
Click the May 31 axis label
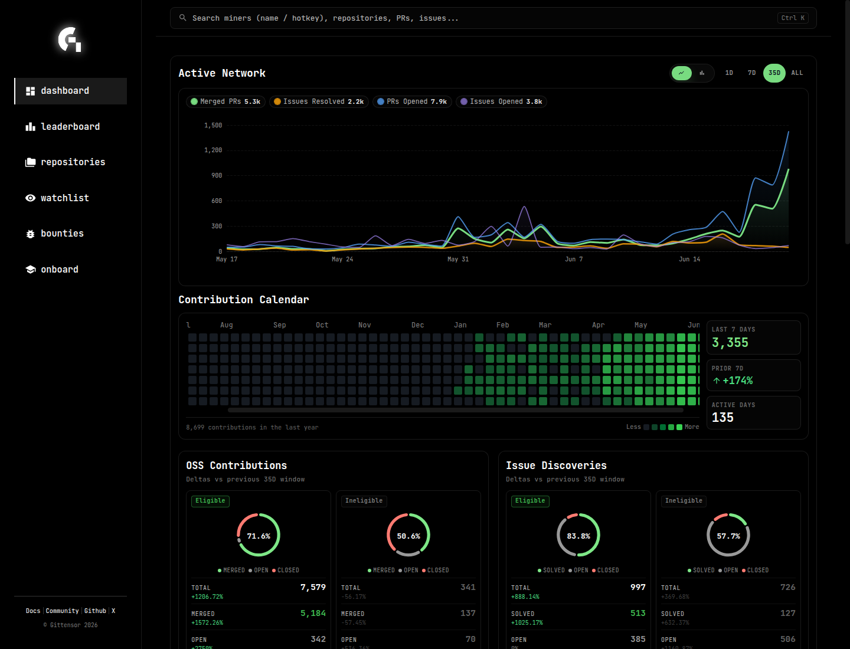[x=458, y=260]
